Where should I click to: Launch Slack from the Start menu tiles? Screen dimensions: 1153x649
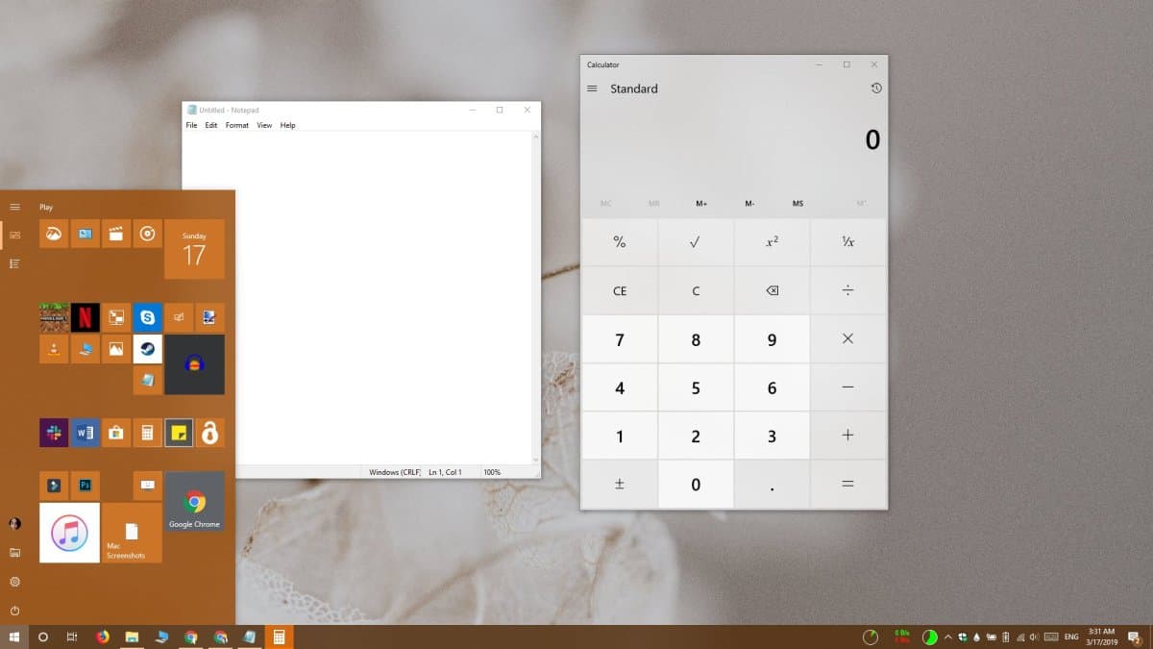54,433
